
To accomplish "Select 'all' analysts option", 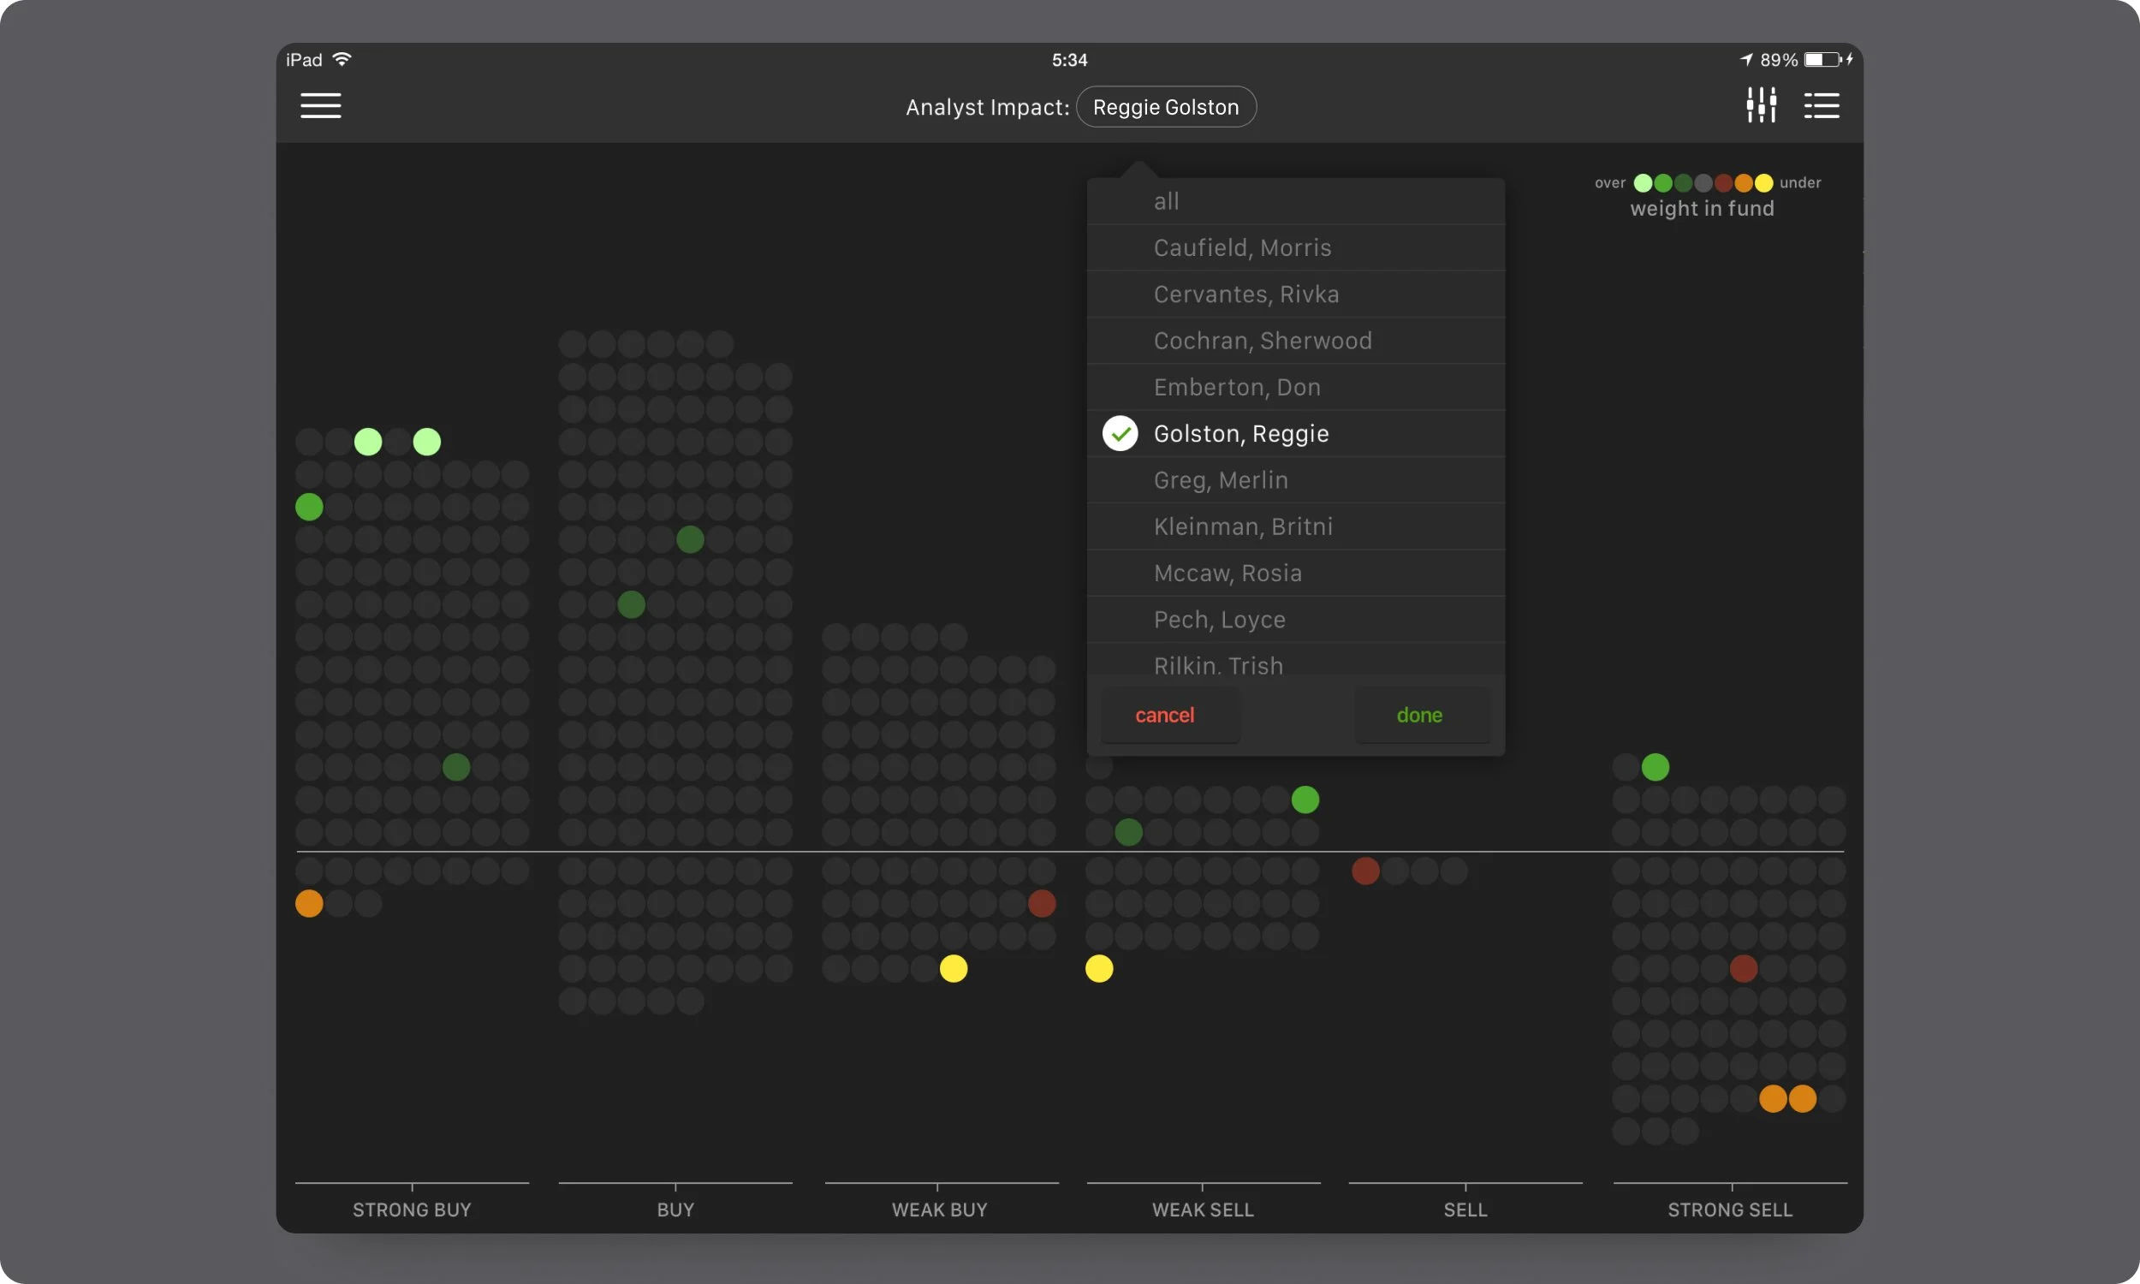I will point(1166,202).
